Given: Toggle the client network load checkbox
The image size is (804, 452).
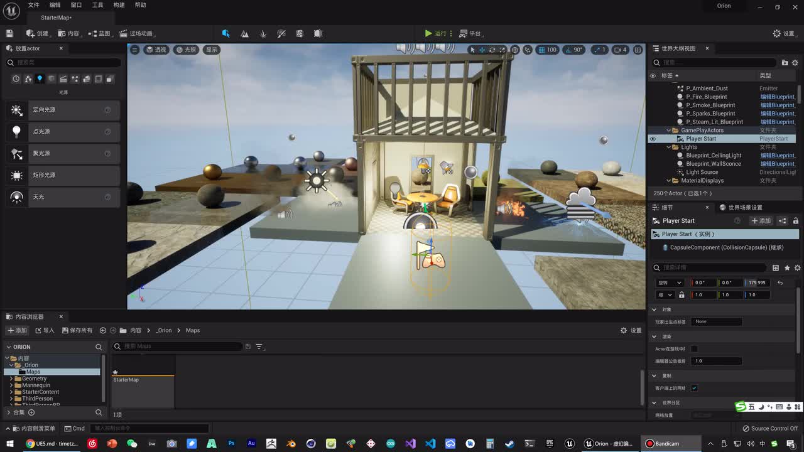Looking at the screenshot, I should click(694, 388).
